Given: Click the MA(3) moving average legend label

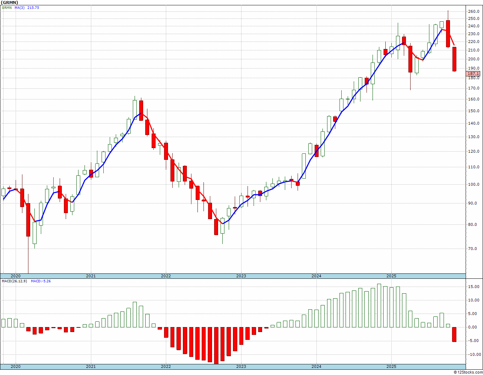Looking at the screenshot, I should tap(20, 7).
